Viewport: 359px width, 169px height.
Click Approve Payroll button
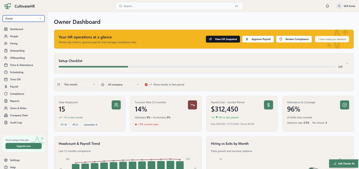pyautogui.click(x=258, y=39)
